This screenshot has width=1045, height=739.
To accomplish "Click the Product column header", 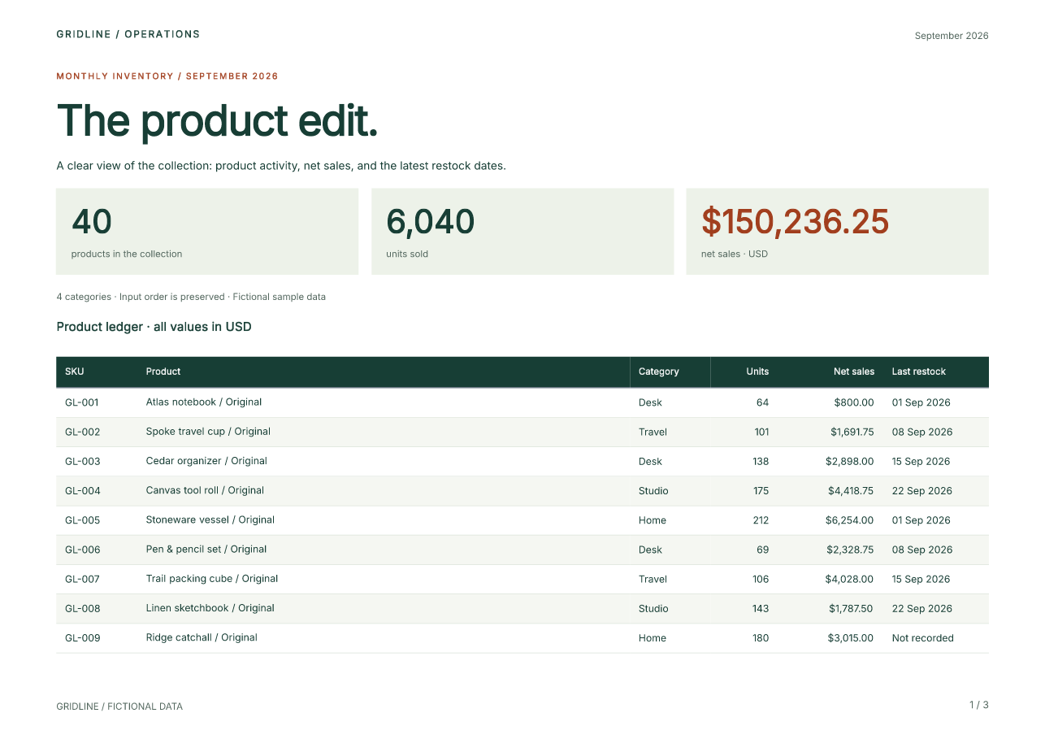I will [163, 372].
